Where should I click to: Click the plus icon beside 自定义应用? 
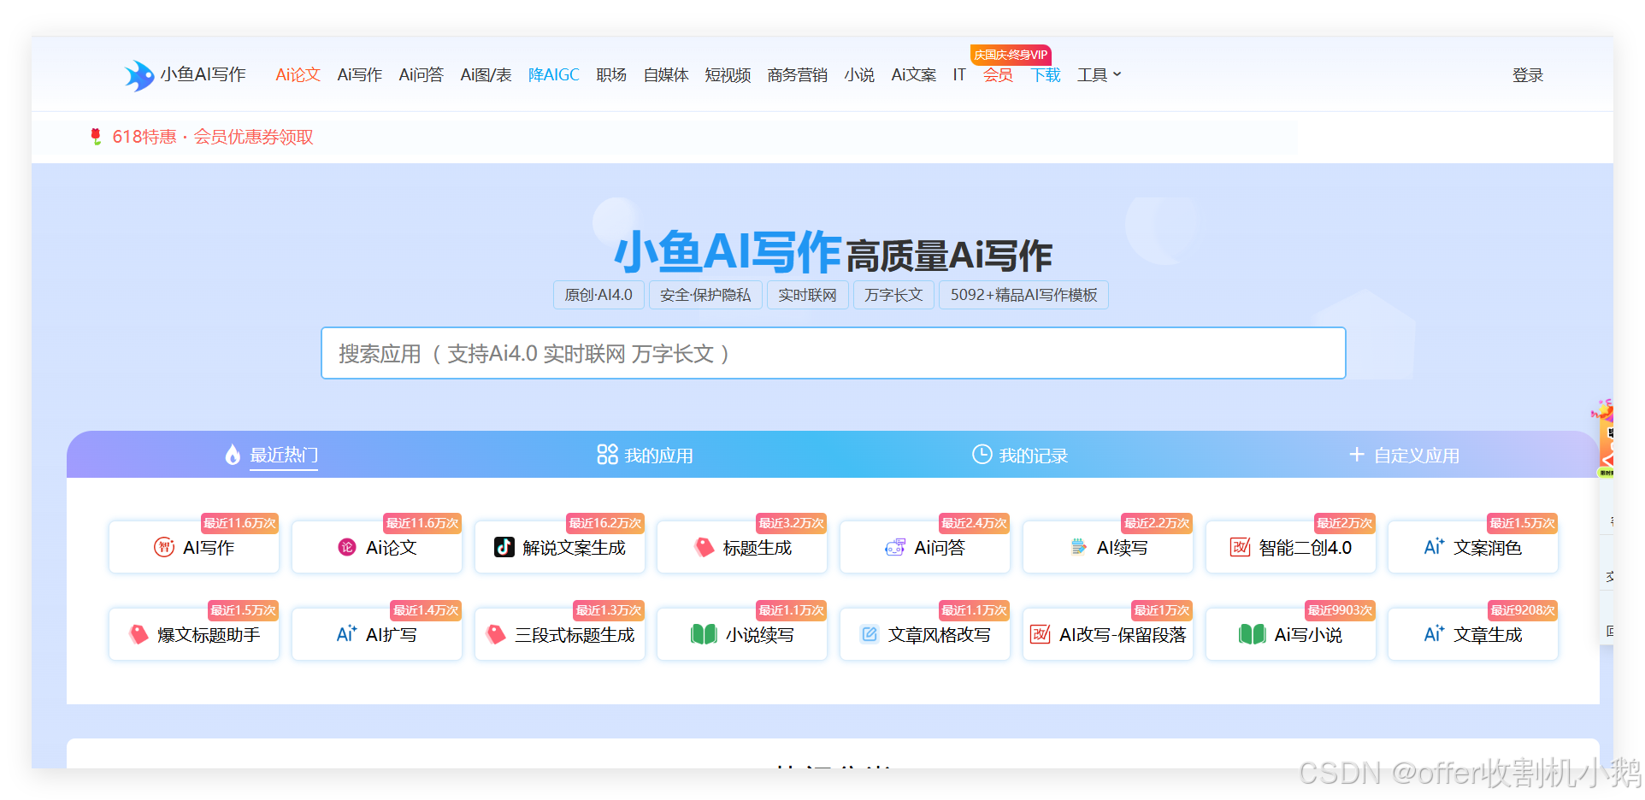click(1357, 455)
